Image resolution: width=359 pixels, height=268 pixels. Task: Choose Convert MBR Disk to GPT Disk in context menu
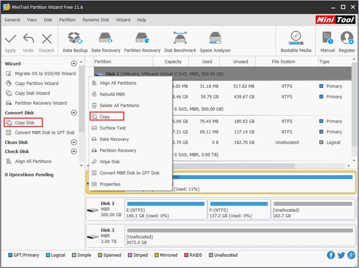130,173
